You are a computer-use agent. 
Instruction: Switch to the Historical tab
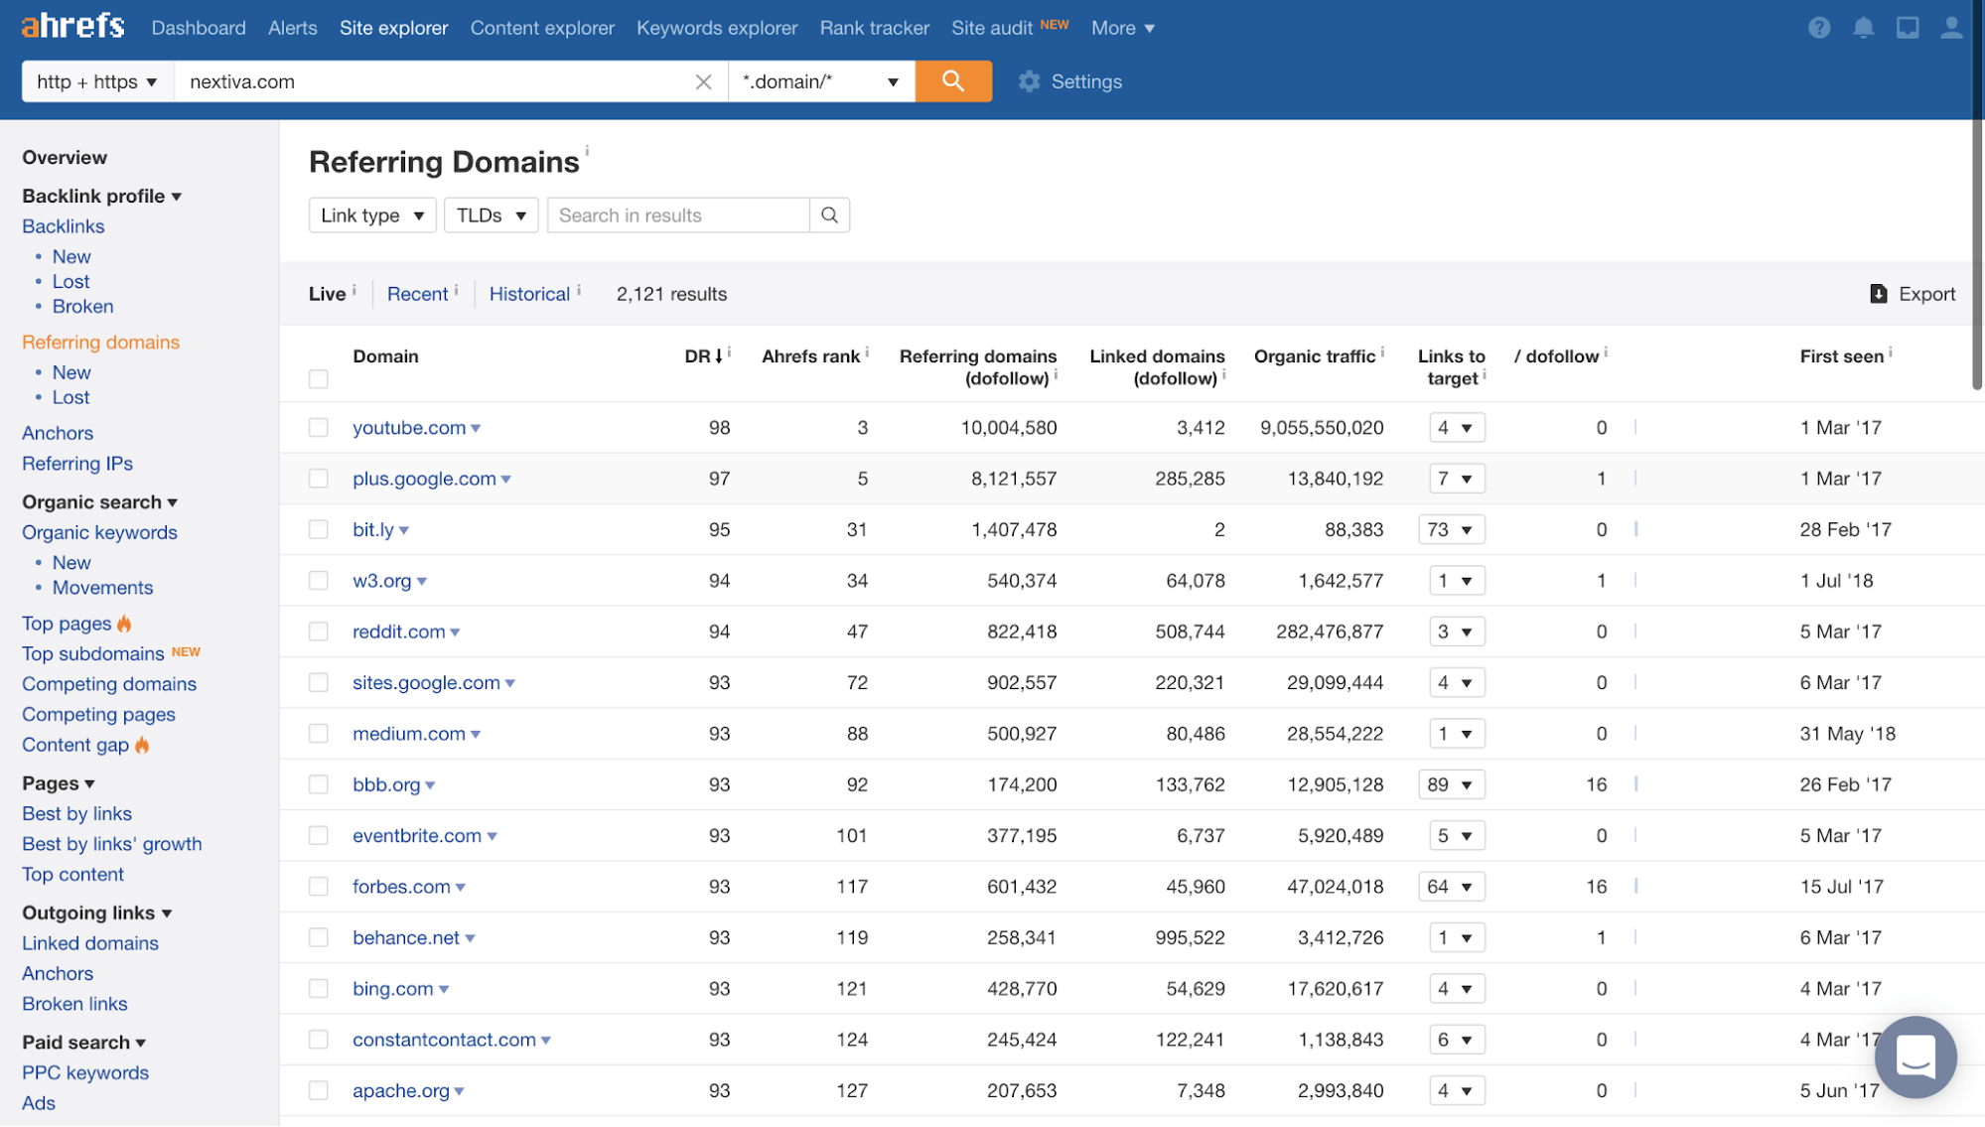click(529, 294)
